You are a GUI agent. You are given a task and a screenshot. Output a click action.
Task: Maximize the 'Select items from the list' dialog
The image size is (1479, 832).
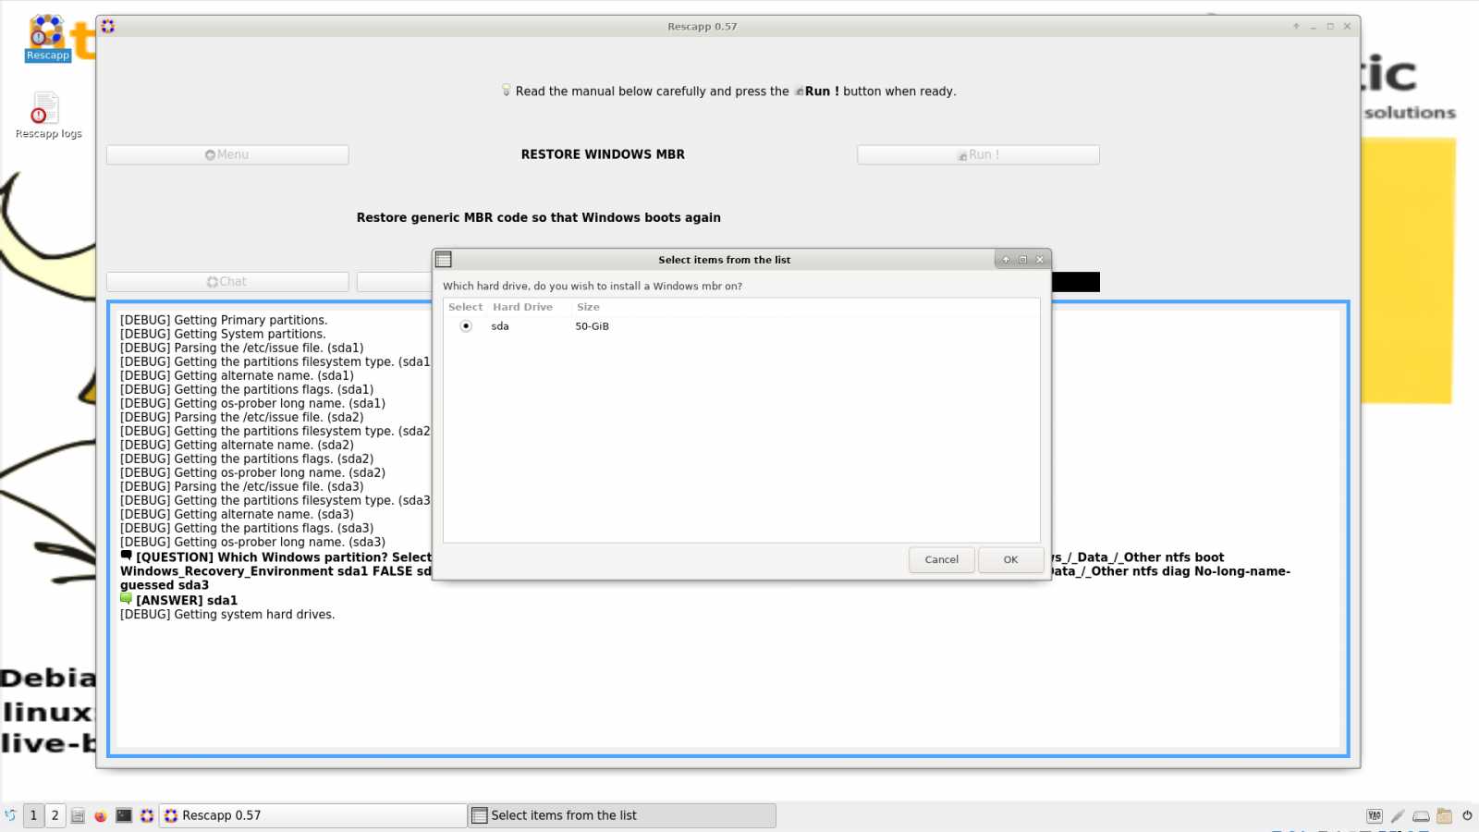tap(1022, 260)
